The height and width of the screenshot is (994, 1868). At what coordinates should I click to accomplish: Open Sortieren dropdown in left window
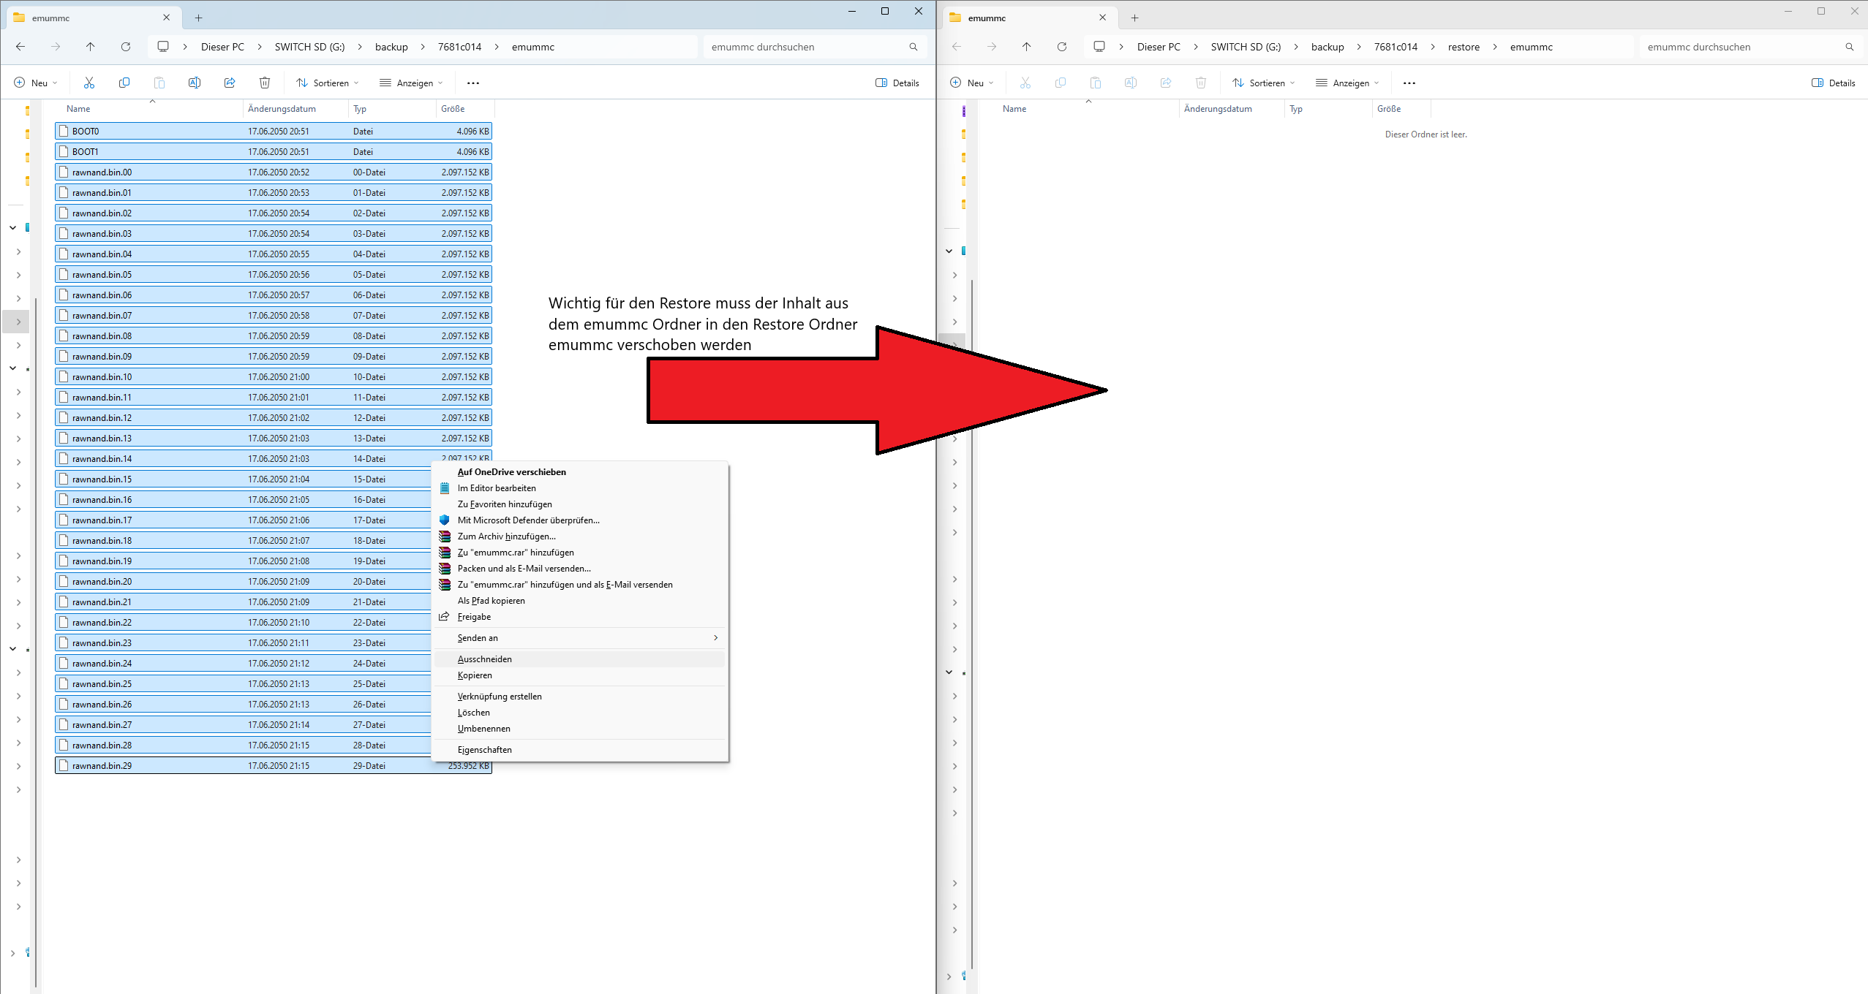[327, 83]
